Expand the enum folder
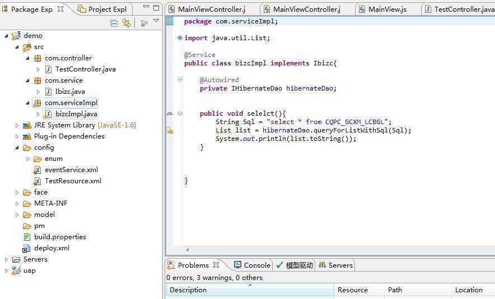The height and width of the screenshot is (299, 495). [28, 159]
